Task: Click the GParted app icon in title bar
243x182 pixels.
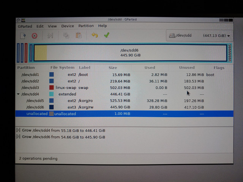Action: pyautogui.click(x=23, y=20)
